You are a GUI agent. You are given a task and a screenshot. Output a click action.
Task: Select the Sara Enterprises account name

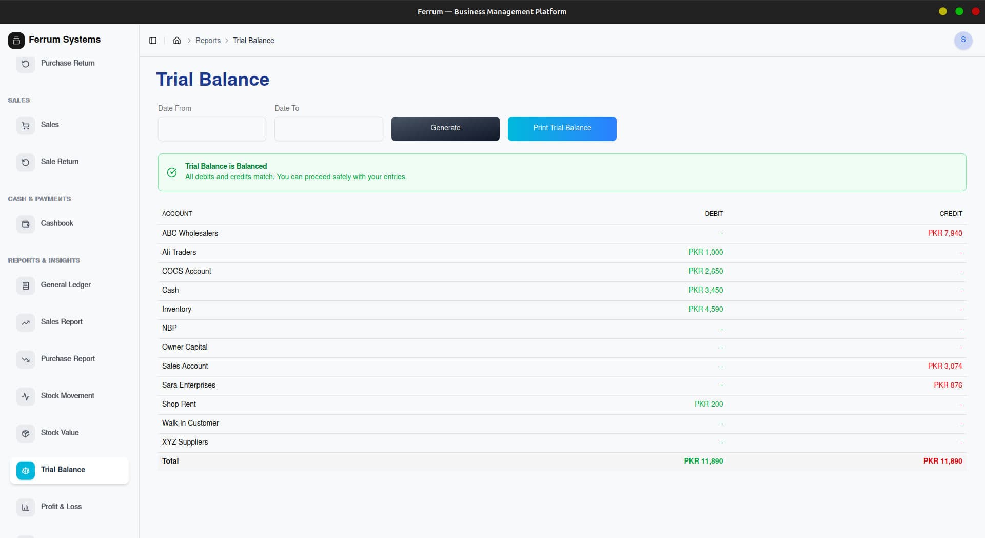[189, 385]
